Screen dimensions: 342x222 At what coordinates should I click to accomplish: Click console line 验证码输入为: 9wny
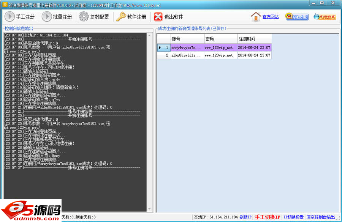point(32,156)
